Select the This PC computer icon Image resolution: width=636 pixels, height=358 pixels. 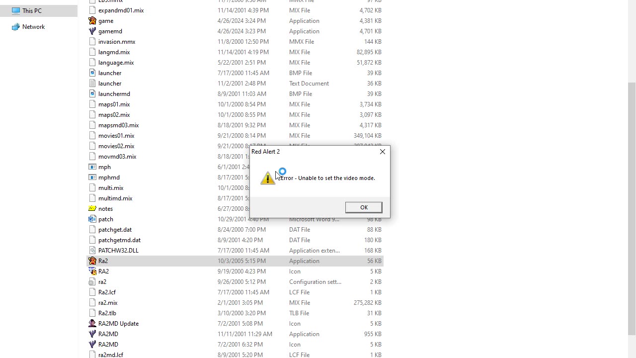pos(16,10)
